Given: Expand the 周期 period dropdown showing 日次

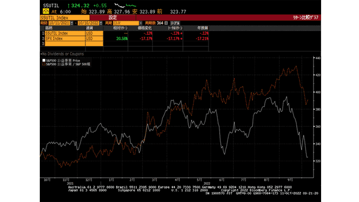Looking at the screenshot, I should pos(126,23).
